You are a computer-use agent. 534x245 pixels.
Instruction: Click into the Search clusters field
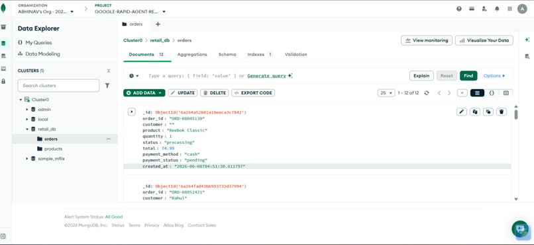(58, 85)
